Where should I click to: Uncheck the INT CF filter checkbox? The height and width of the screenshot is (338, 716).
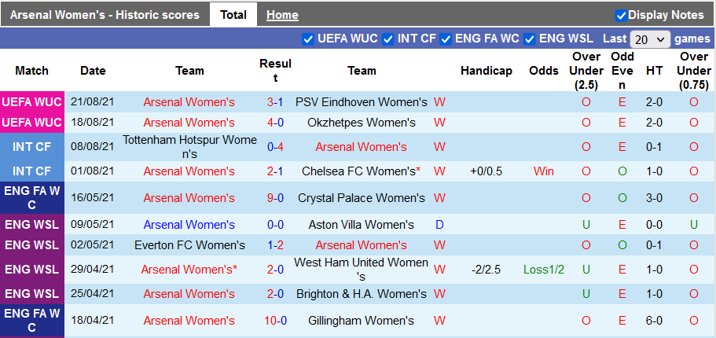click(x=388, y=39)
